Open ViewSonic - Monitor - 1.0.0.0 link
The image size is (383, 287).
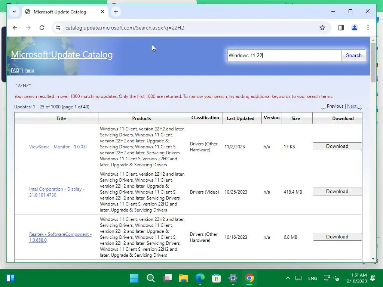58,147
